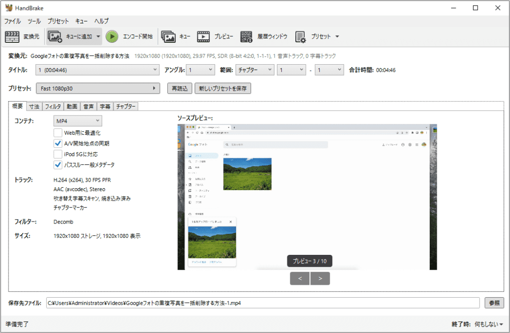This screenshot has height=333, width=510.
Task: Open the プレビュー preview icon
Action: pyautogui.click(x=203, y=36)
